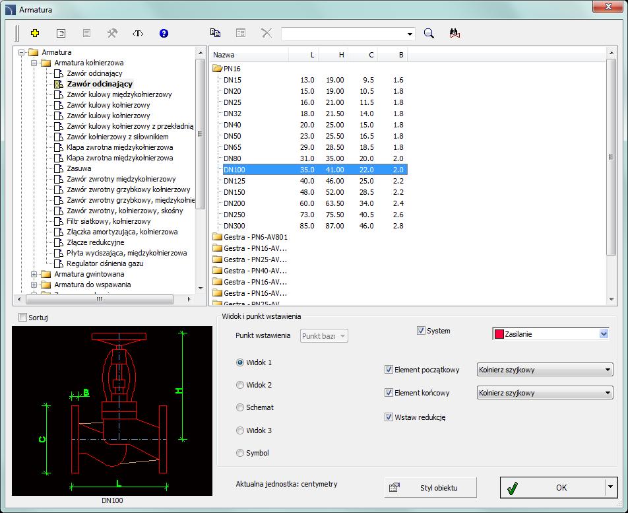Click the copy item toolbar icon

[x=215, y=33]
